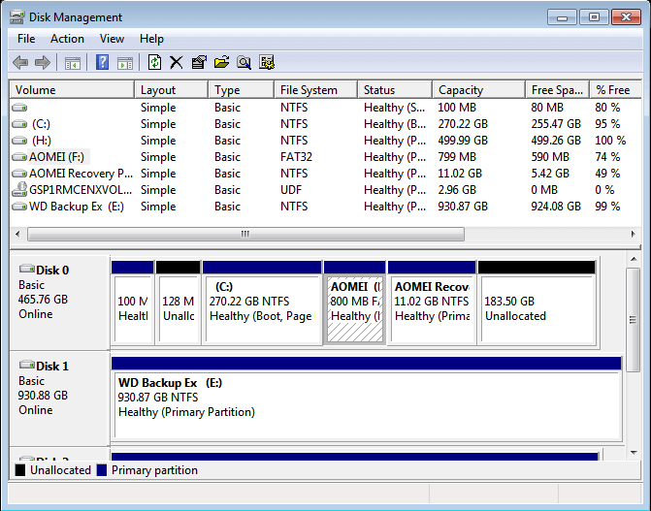Open the File menu
This screenshot has height=511, width=651.
click(26, 39)
